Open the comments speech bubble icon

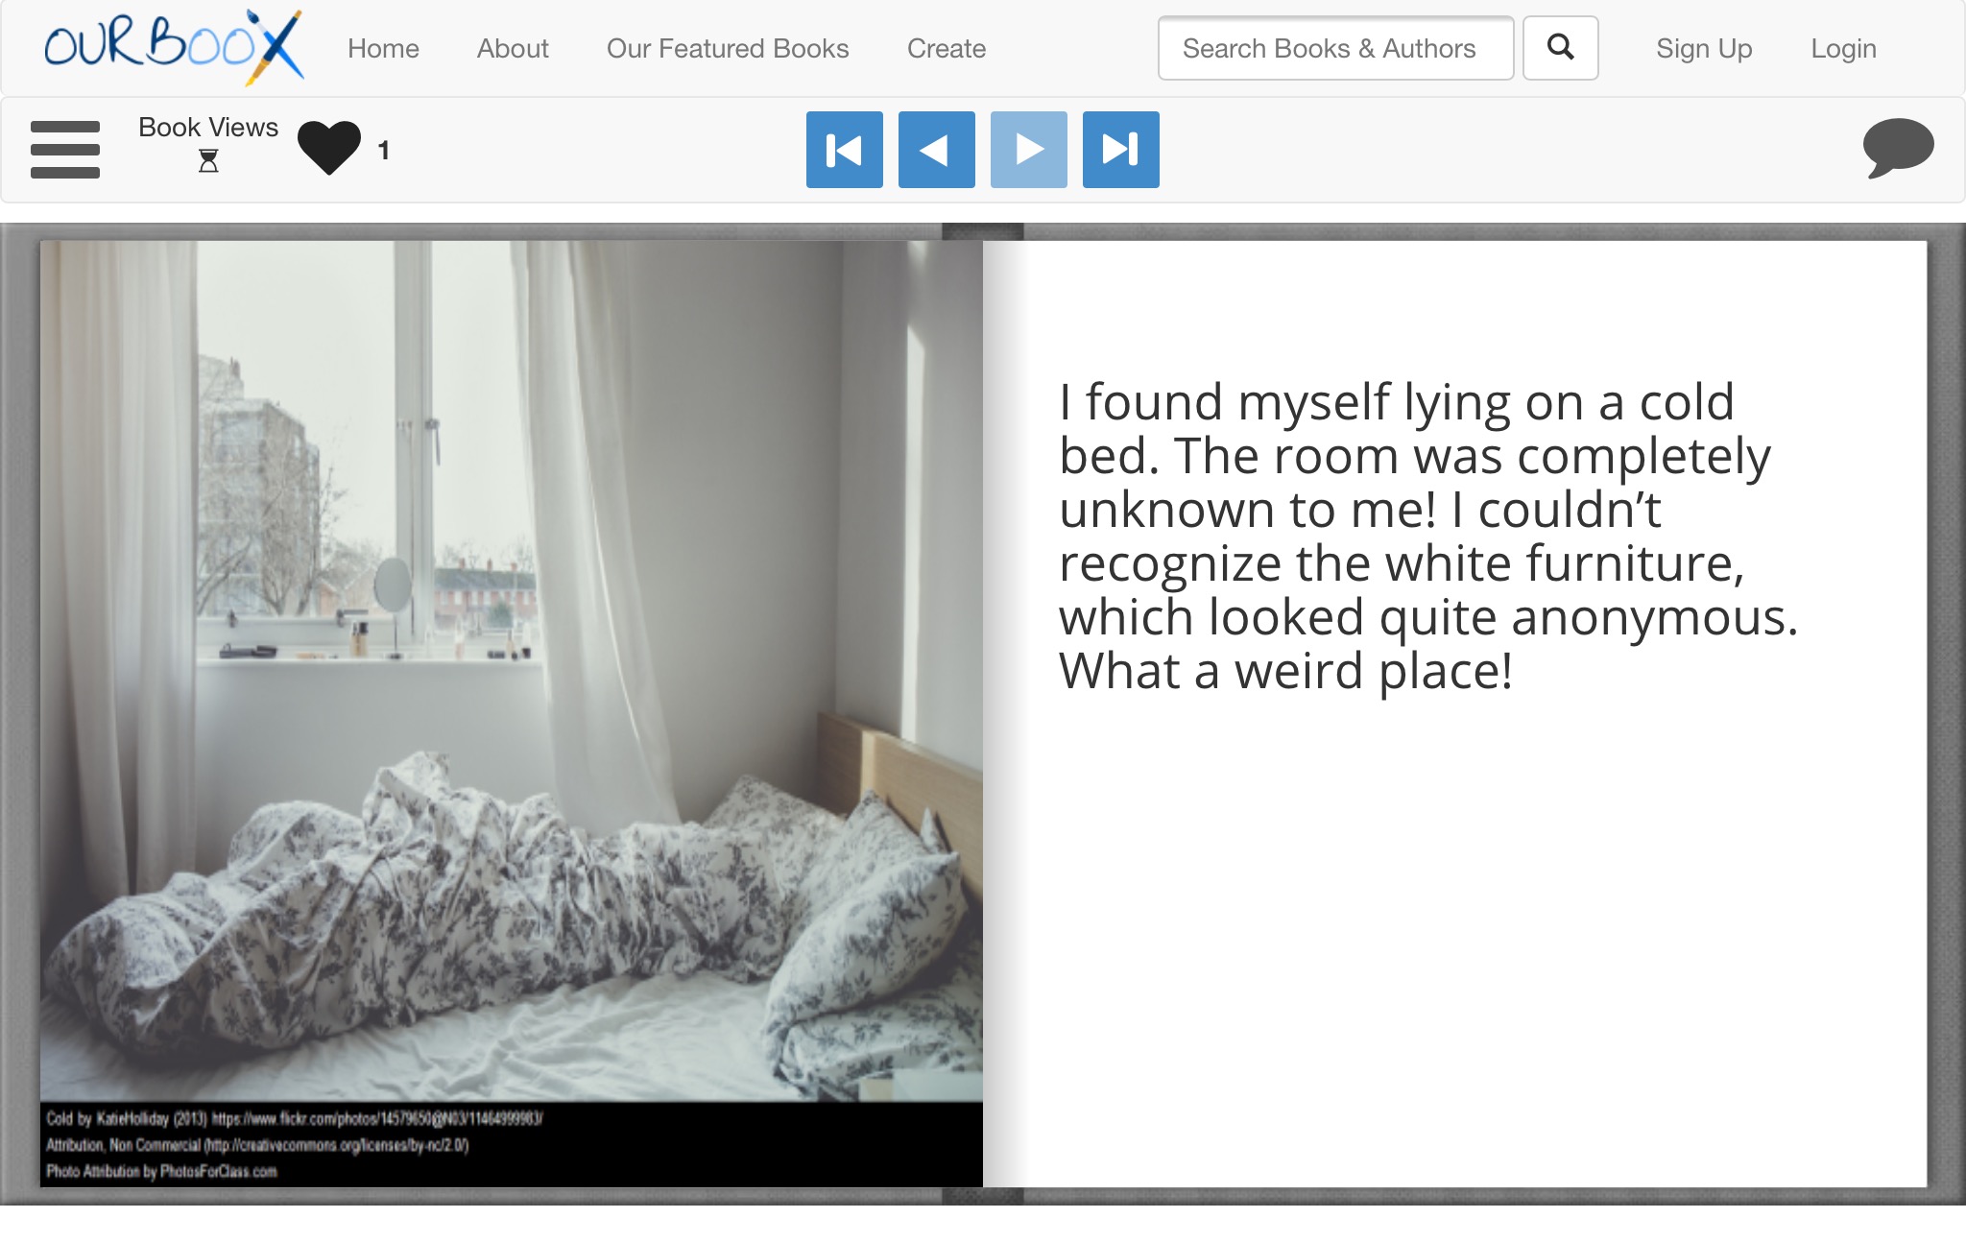tap(1898, 148)
